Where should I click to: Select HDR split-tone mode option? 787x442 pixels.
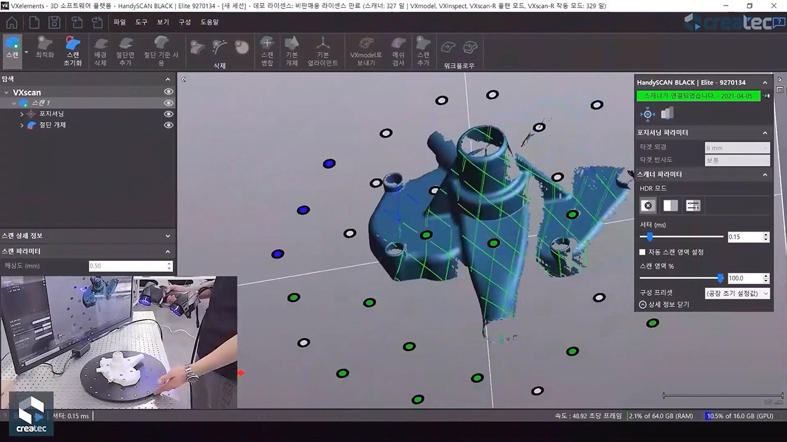[x=670, y=206]
